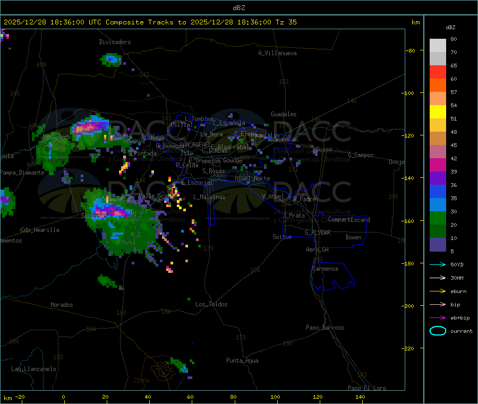Click the Paso_El_Loro map label

pos(368,388)
